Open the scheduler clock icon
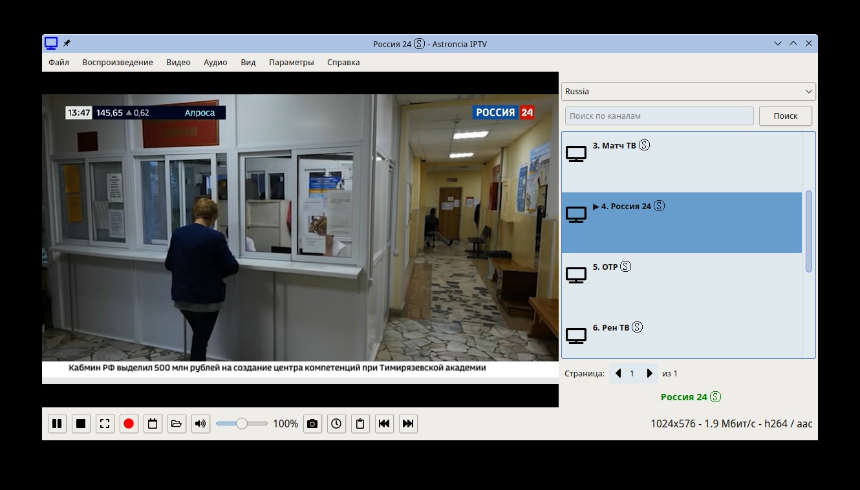 click(336, 424)
